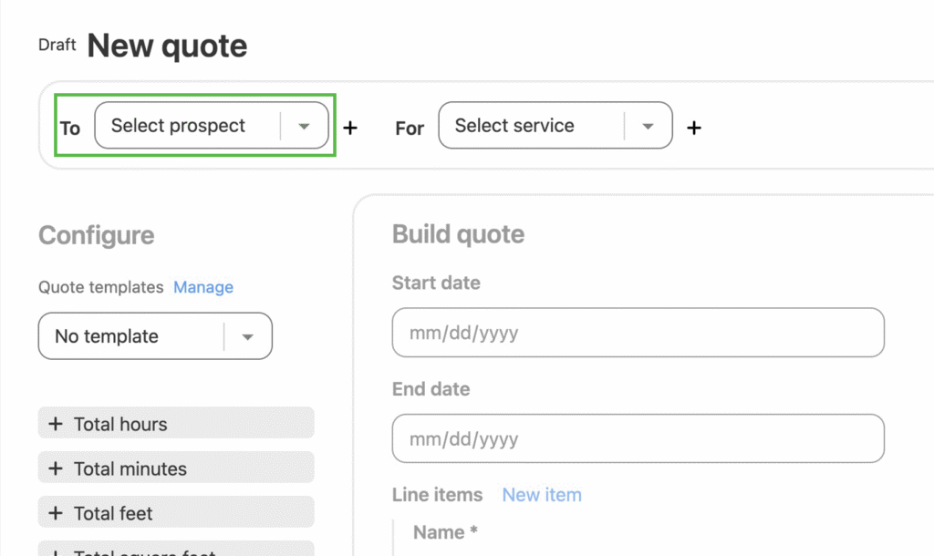Click the New quote page title

click(x=167, y=46)
